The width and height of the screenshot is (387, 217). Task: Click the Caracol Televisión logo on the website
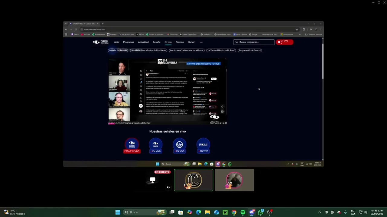click(x=100, y=42)
